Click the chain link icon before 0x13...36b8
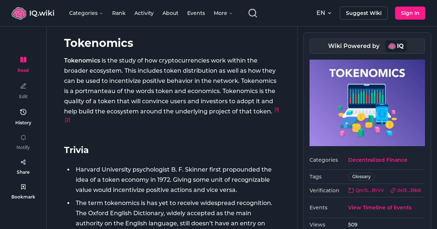The image size is (437, 229). (x=392, y=190)
